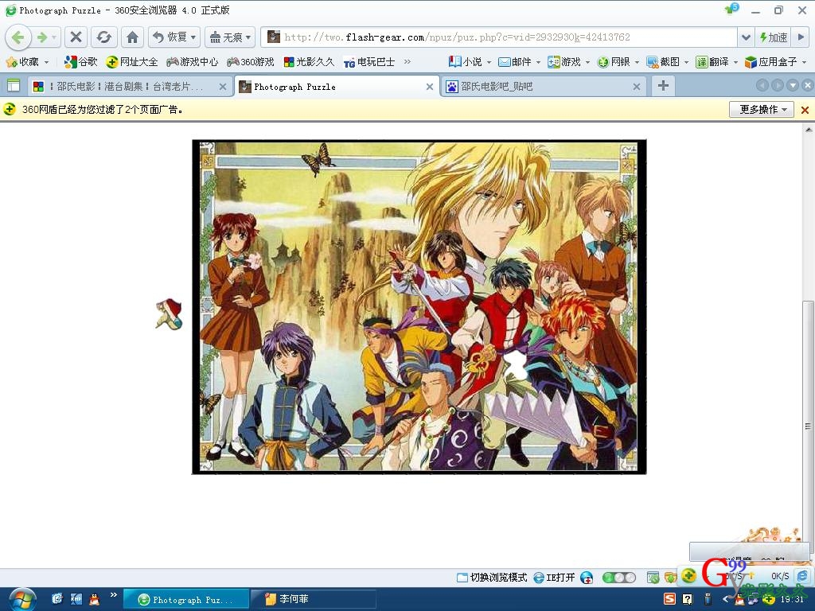Click the 截图 screenshot tool

663,62
